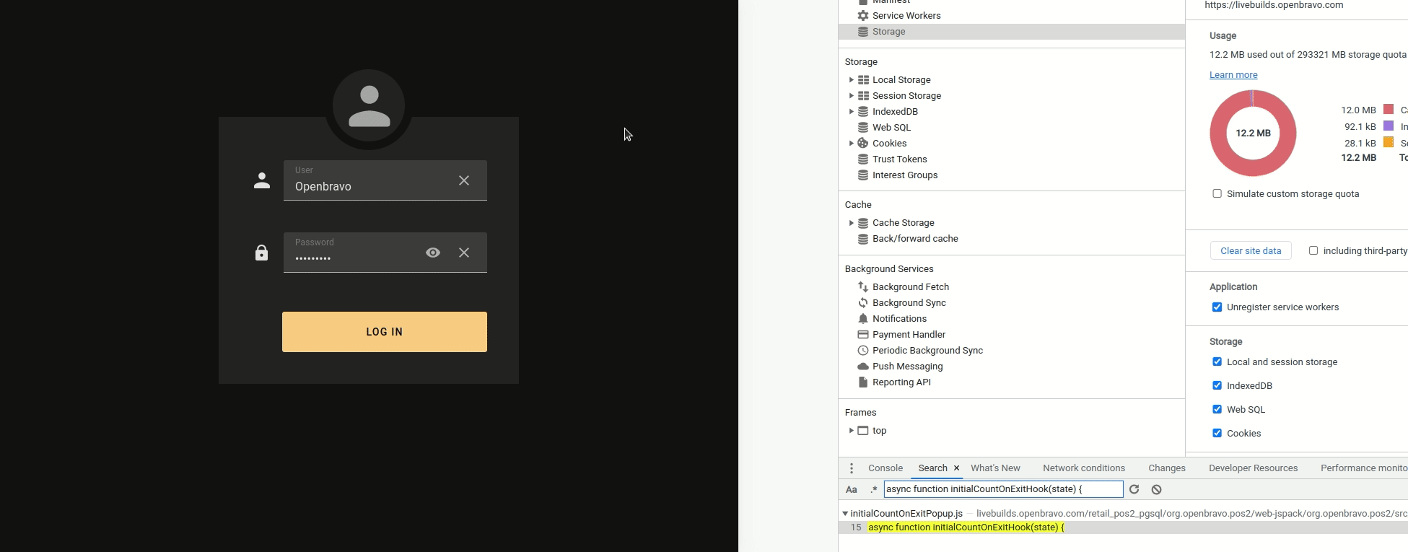Clear the Password field with X icon

464,253
